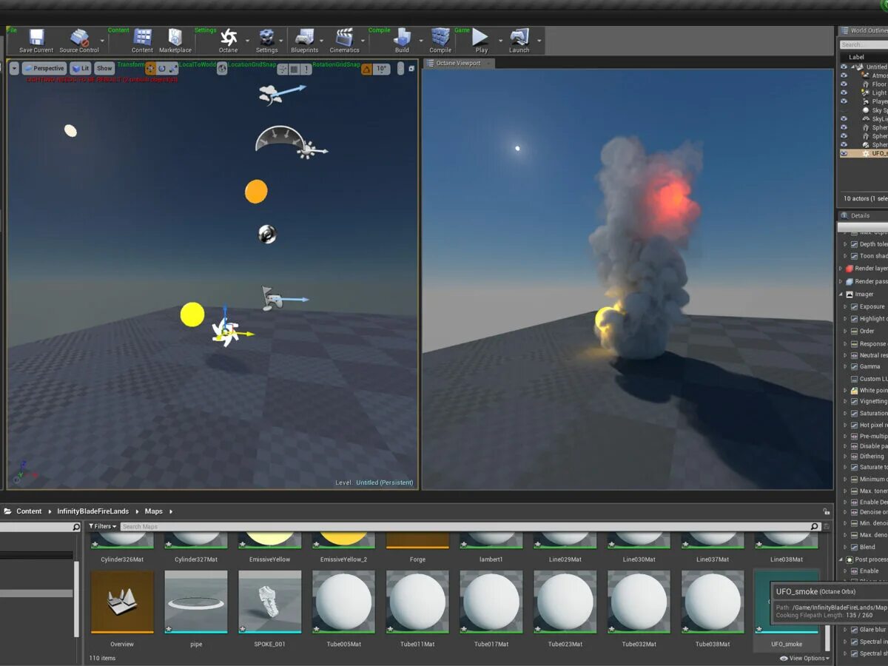Toggle the world coordinate system globe icon

coord(222,68)
